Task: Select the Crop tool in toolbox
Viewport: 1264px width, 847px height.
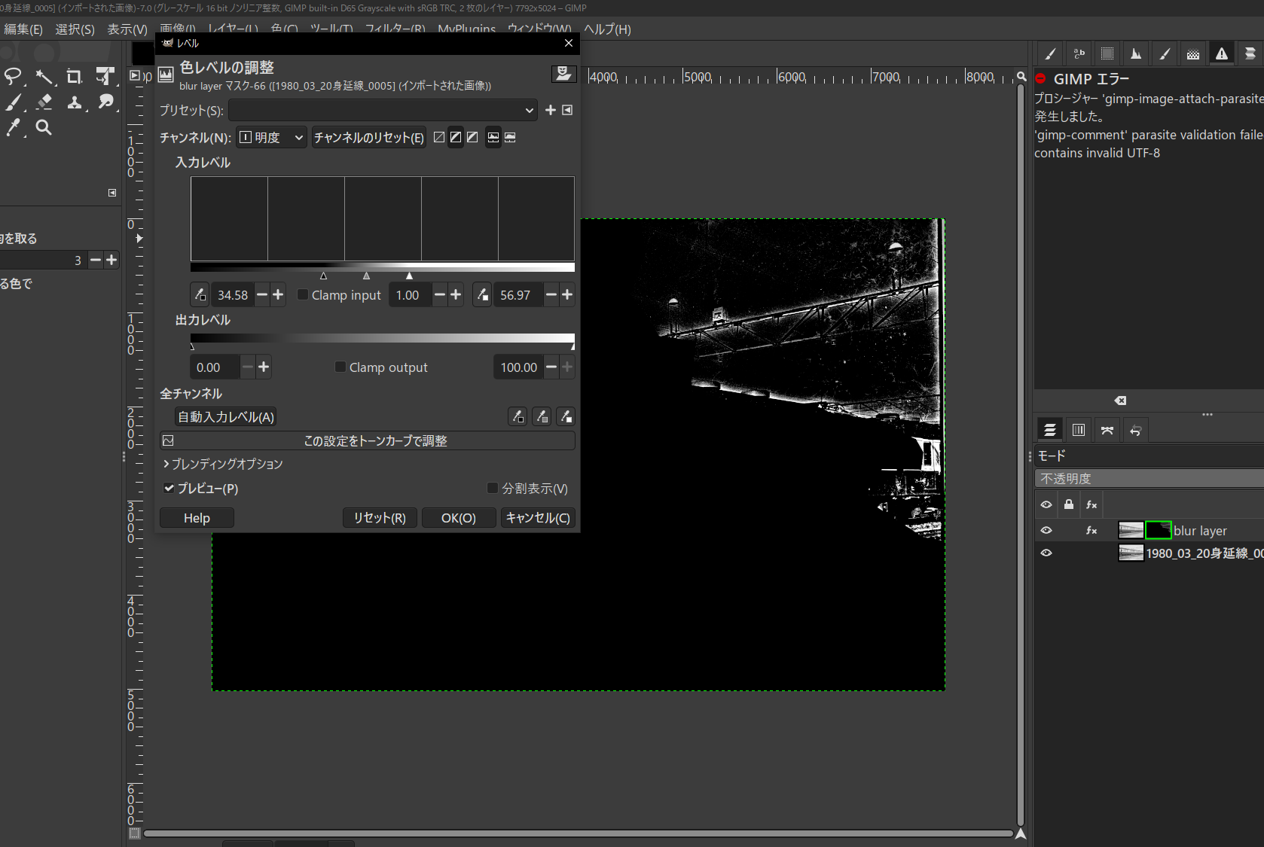Action: [75, 76]
